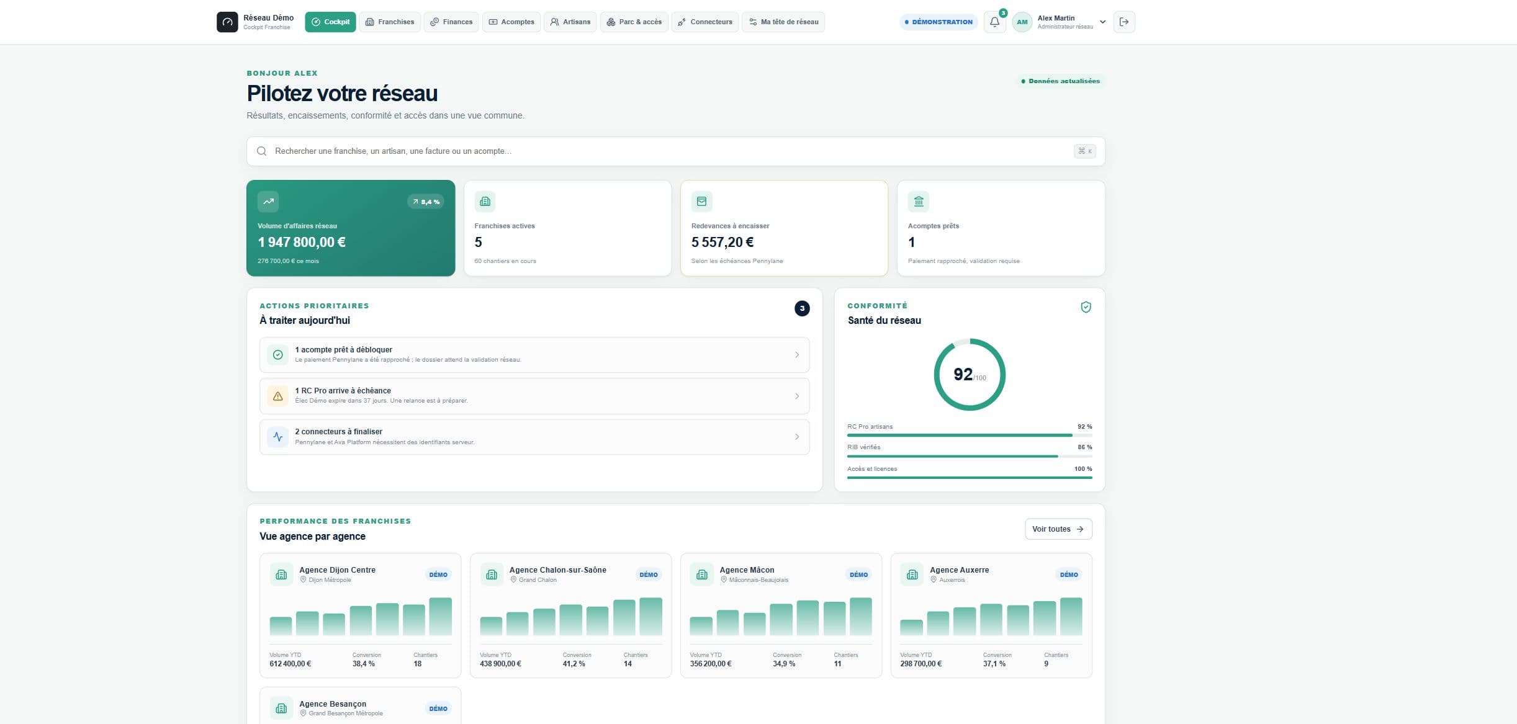Click the 612 400,00 € Volume YTD value
This screenshot has height=724, width=1517.
[x=290, y=664]
